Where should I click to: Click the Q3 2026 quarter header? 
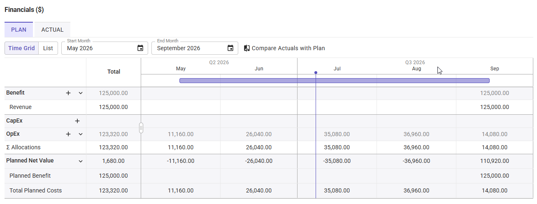415,63
